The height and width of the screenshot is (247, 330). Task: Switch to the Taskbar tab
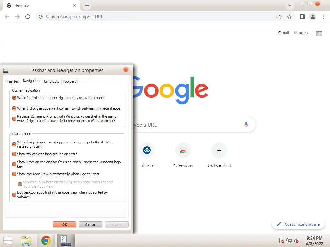(13, 81)
